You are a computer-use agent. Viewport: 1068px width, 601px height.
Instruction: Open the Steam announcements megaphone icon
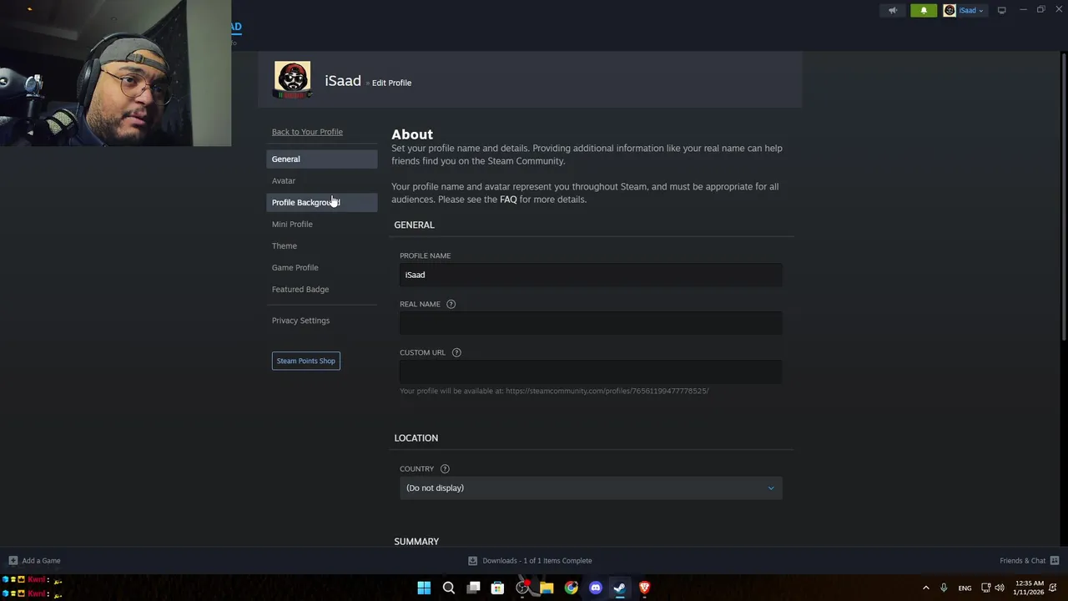[x=893, y=11]
